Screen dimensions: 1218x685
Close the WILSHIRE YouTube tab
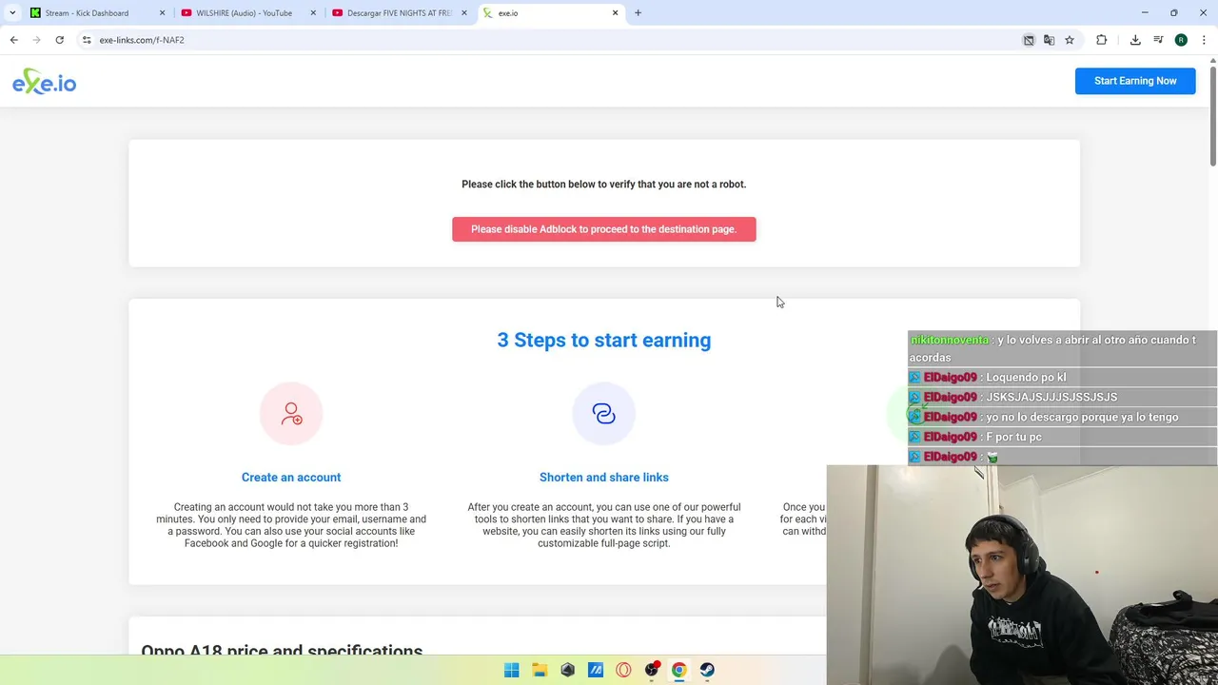[313, 13]
